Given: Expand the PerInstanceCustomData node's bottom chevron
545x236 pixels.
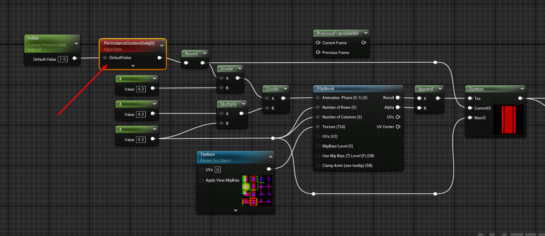Looking at the screenshot, I should [133, 65].
